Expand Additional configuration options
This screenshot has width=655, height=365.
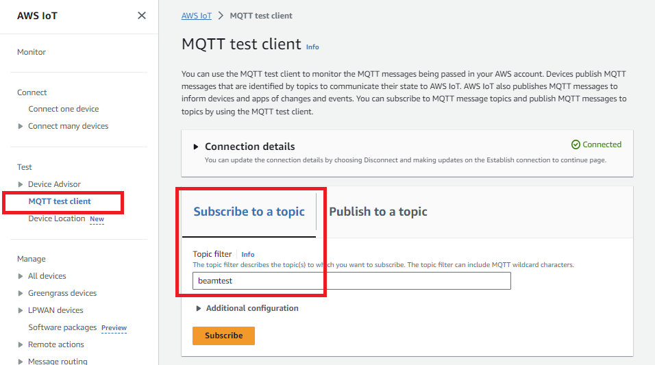click(x=199, y=308)
